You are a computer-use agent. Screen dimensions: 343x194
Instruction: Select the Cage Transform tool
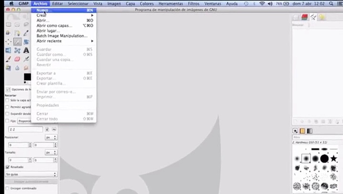pos(17,50)
